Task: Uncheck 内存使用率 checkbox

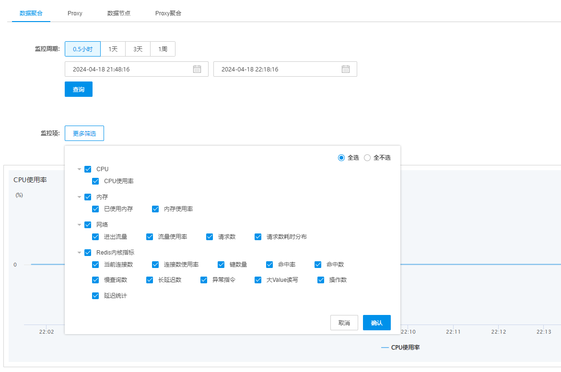Action: (x=155, y=209)
